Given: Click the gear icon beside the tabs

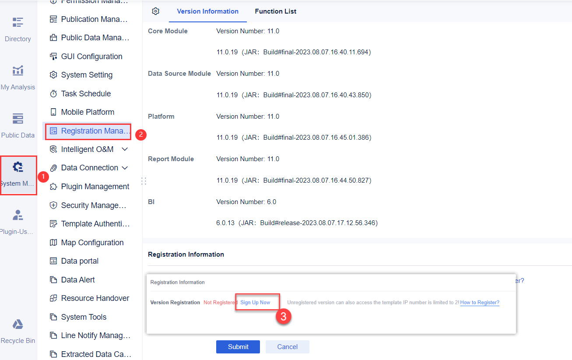Looking at the screenshot, I should click(155, 11).
